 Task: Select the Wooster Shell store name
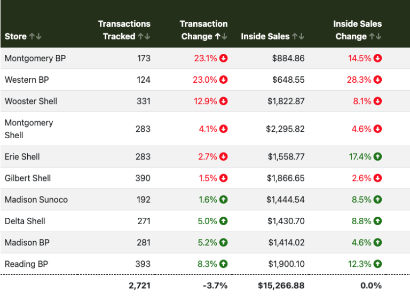pyautogui.click(x=31, y=101)
